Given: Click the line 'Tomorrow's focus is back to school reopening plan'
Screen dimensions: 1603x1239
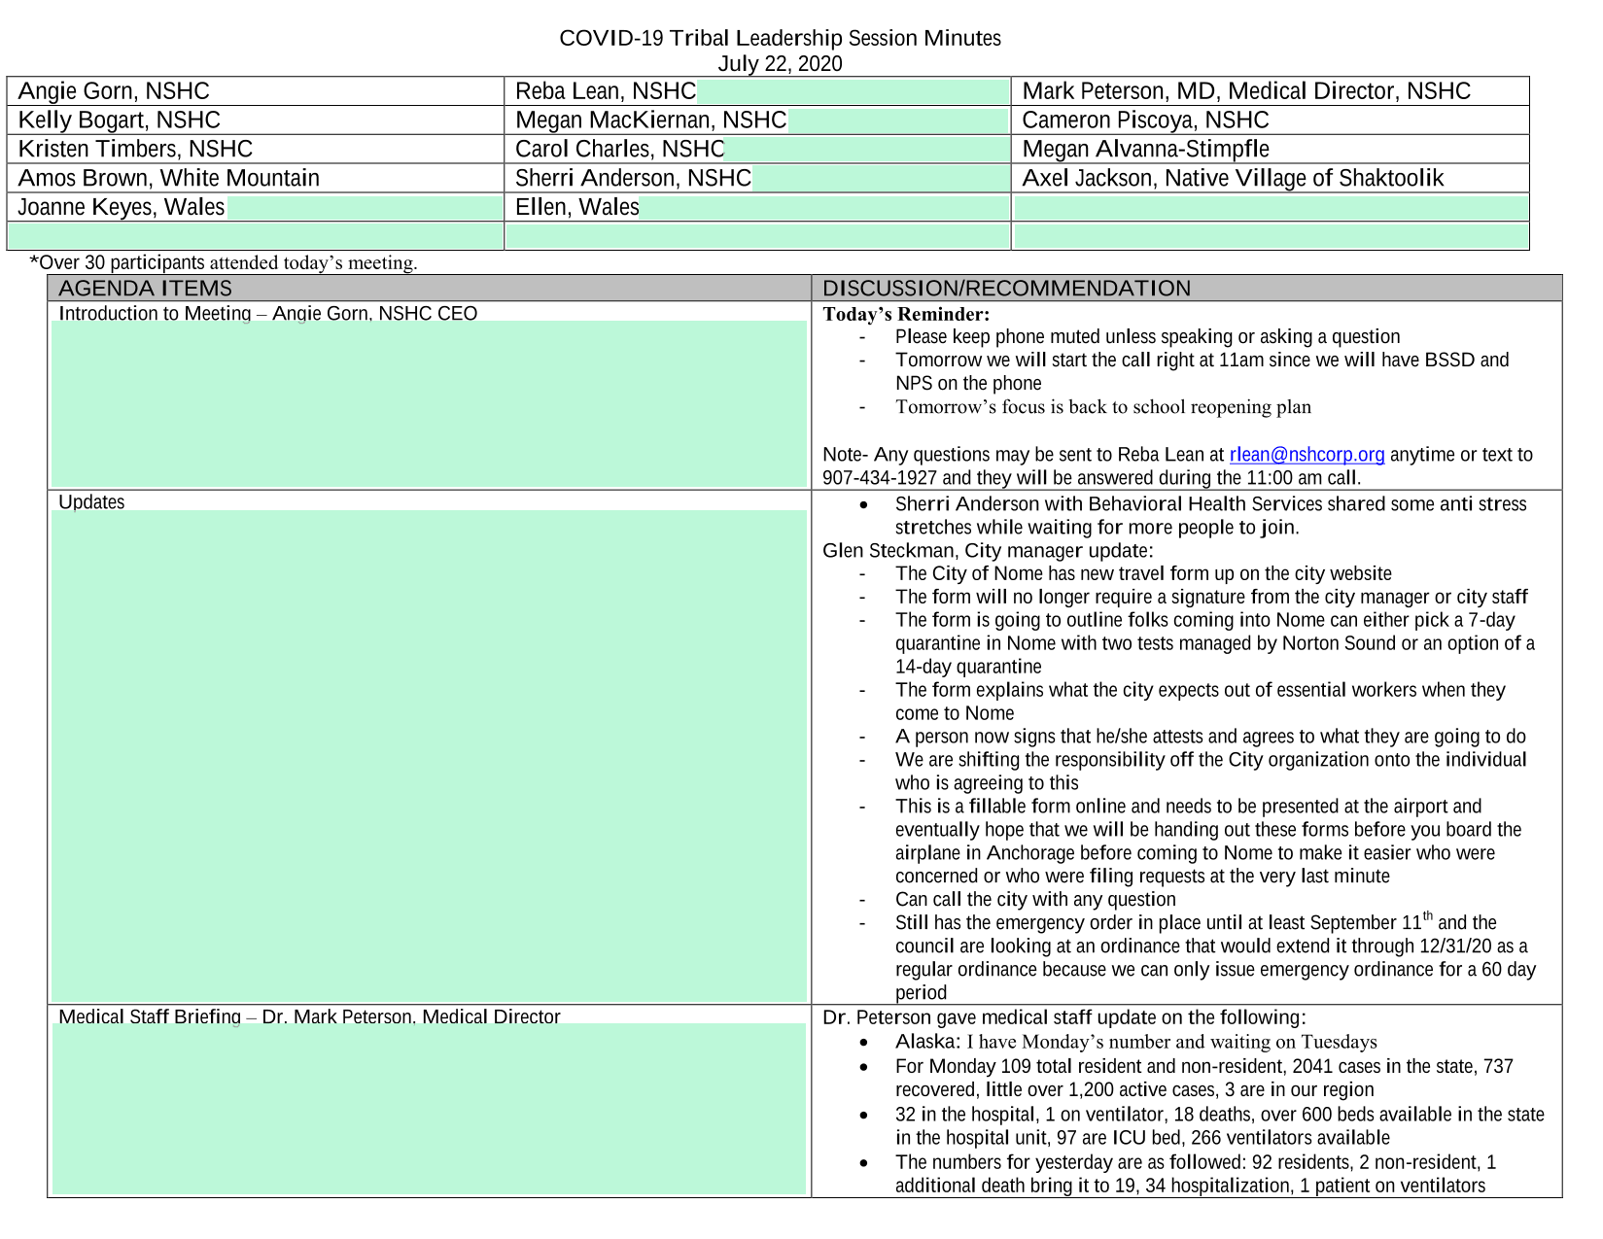Looking at the screenshot, I should [x=1103, y=407].
